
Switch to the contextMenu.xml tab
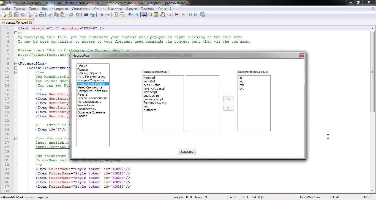point(17,23)
